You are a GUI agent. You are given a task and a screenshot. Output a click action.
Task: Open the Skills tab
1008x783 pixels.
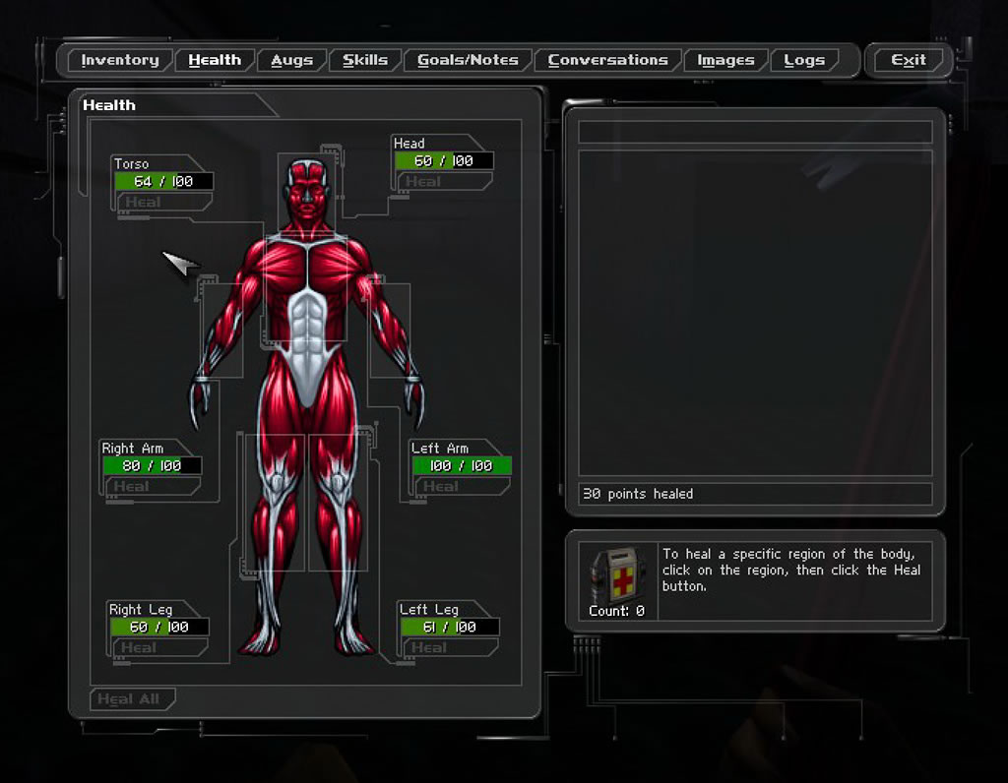[x=364, y=61]
